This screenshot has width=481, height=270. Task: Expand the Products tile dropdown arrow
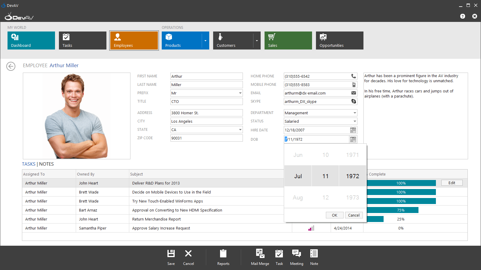point(205,40)
